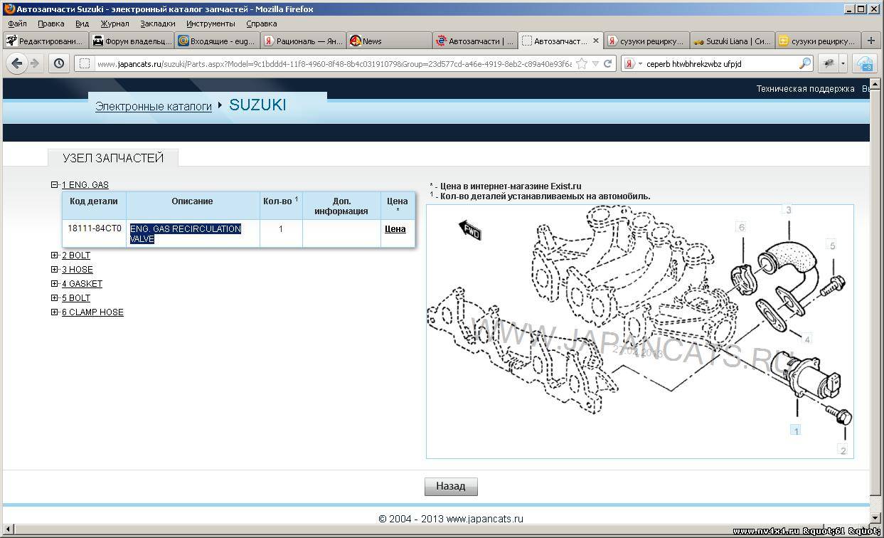Select the УЗЕЛ ЗАПЧАСТЕЙ tab
The image size is (884, 538).
click(113, 158)
